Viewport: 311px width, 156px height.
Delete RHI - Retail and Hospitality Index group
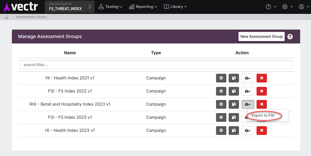tap(262, 104)
